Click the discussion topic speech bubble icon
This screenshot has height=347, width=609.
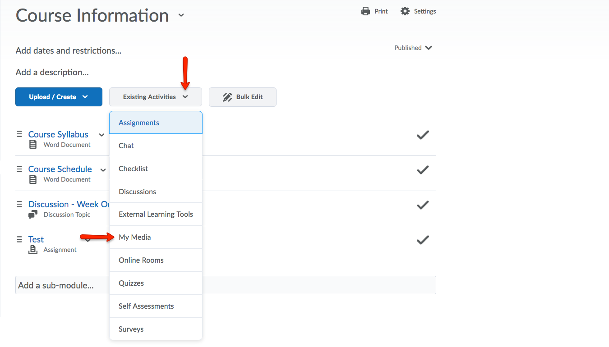33,215
